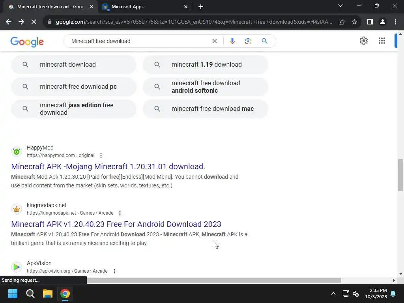The height and width of the screenshot is (303, 404).
Task: Select "minecraft free download android softonic"
Action: coord(206,86)
